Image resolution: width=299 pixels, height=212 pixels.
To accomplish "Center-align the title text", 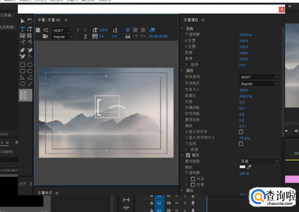I will [135, 30].
